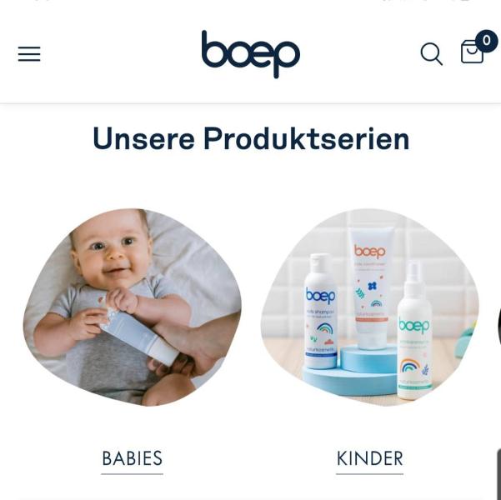501x500 pixels.
Task: Open the shopping bag cart icon
Action: pos(472,52)
